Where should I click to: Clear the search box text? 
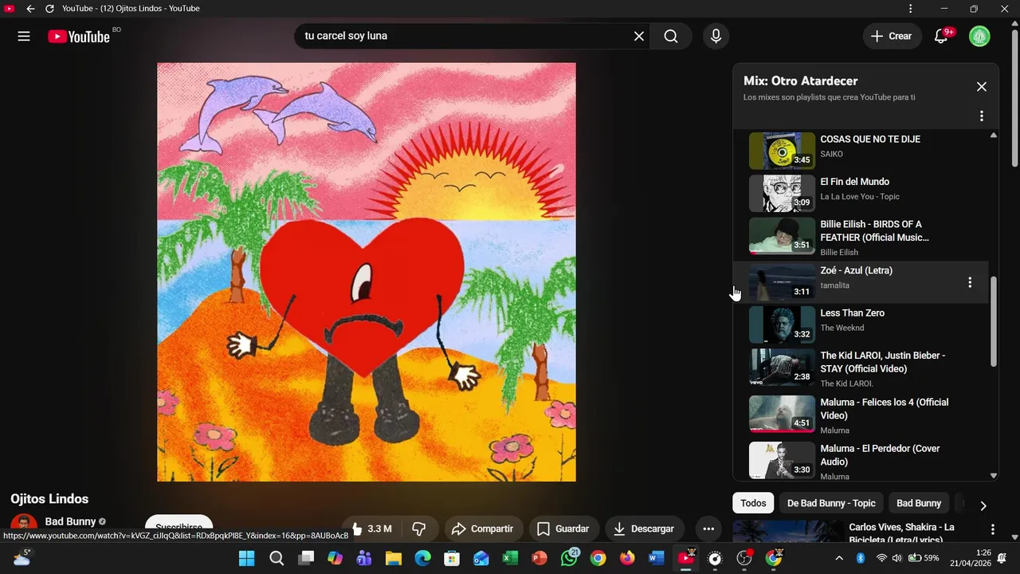tap(639, 36)
